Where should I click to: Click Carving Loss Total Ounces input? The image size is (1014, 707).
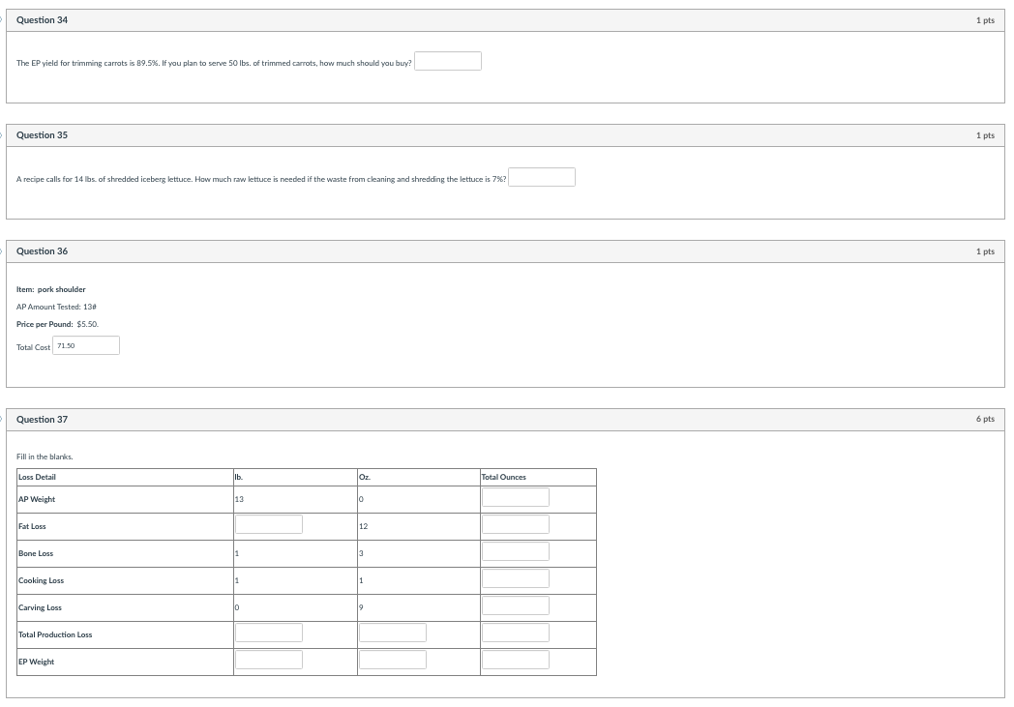click(516, 605)
